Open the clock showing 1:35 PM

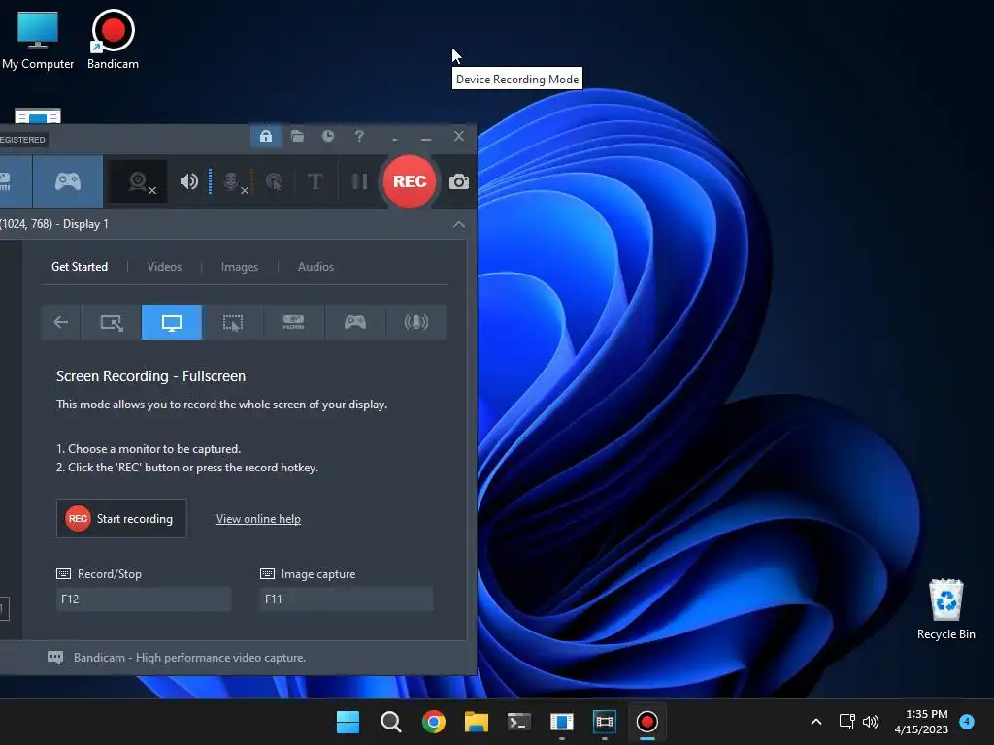[922, 722]
